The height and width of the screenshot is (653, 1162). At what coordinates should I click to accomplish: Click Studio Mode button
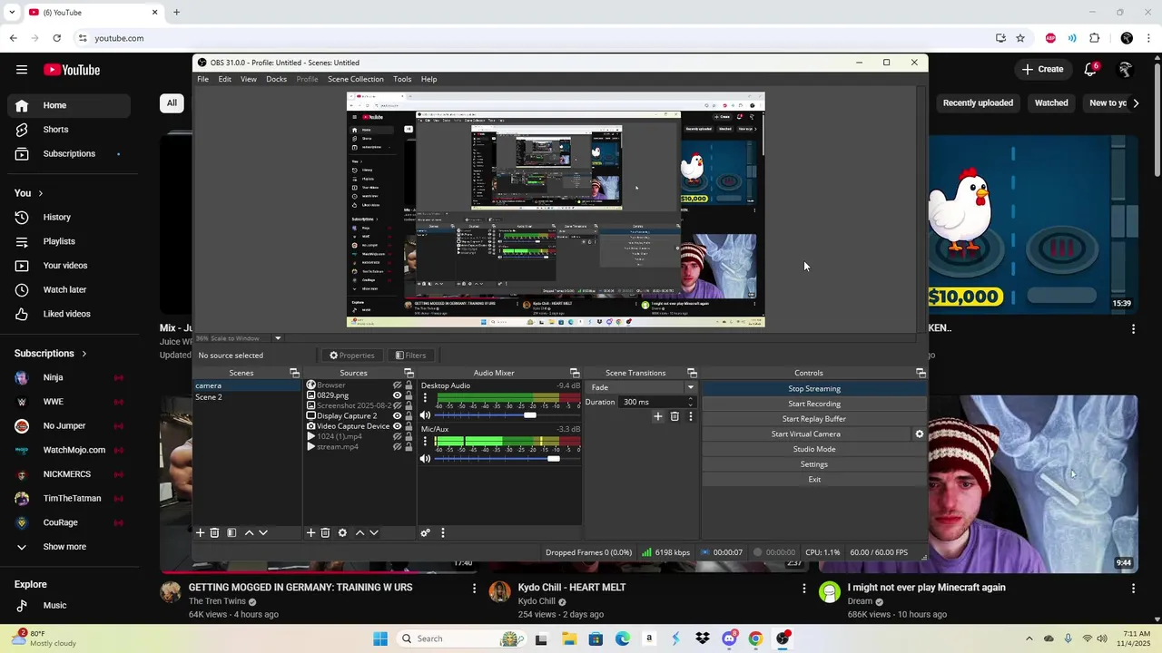click(x=814, y=449)
